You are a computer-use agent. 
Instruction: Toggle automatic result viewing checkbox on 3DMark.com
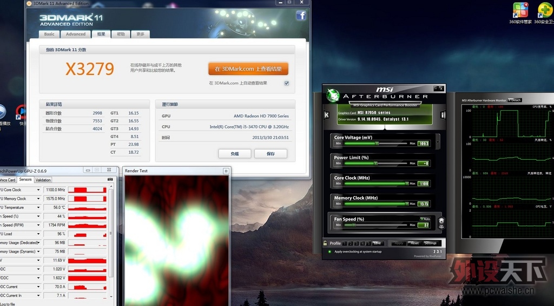tap(287, 83)
